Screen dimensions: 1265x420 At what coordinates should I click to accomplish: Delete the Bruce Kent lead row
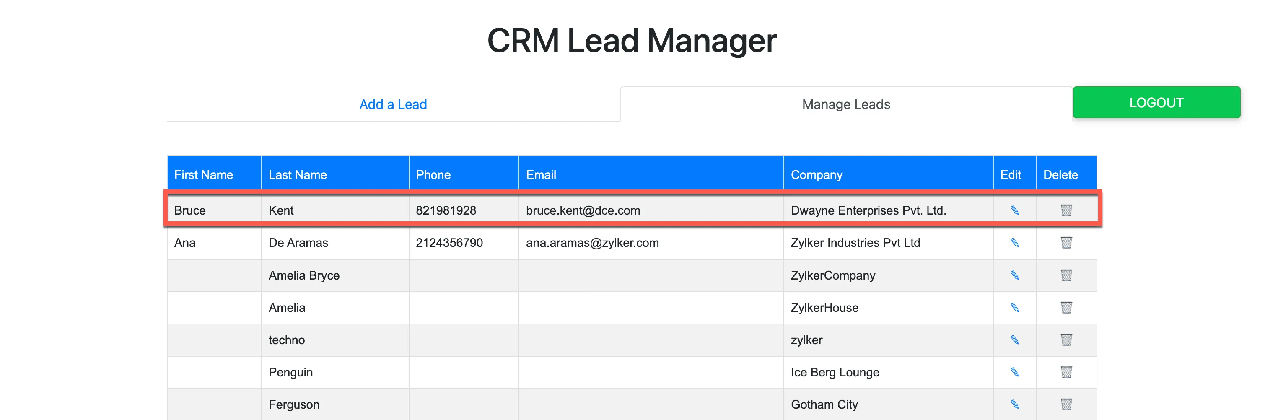tap(1065, 210)
